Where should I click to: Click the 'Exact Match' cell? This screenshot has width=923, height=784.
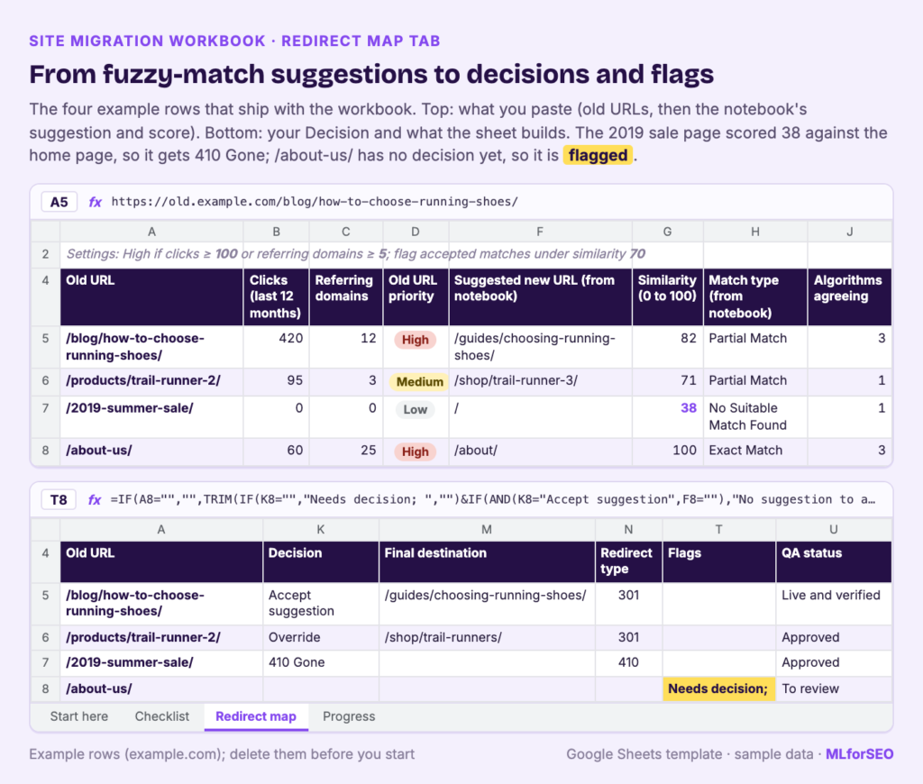pos(755,452)
